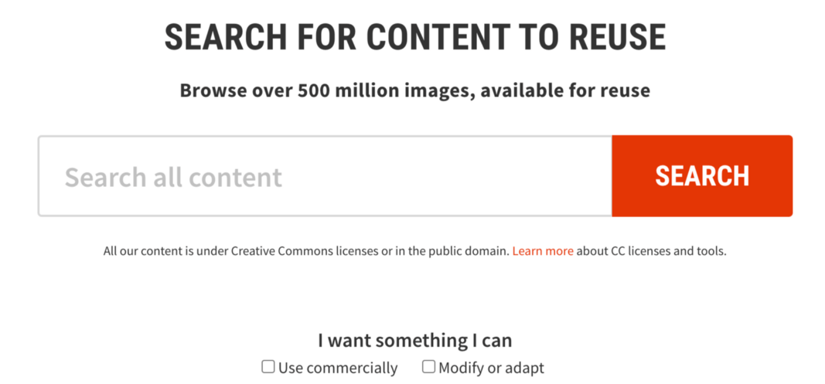Tick the Modify or adapt checkbox
Image resolution: width=825 pixels, height=384 pixels.
point(429,367)
